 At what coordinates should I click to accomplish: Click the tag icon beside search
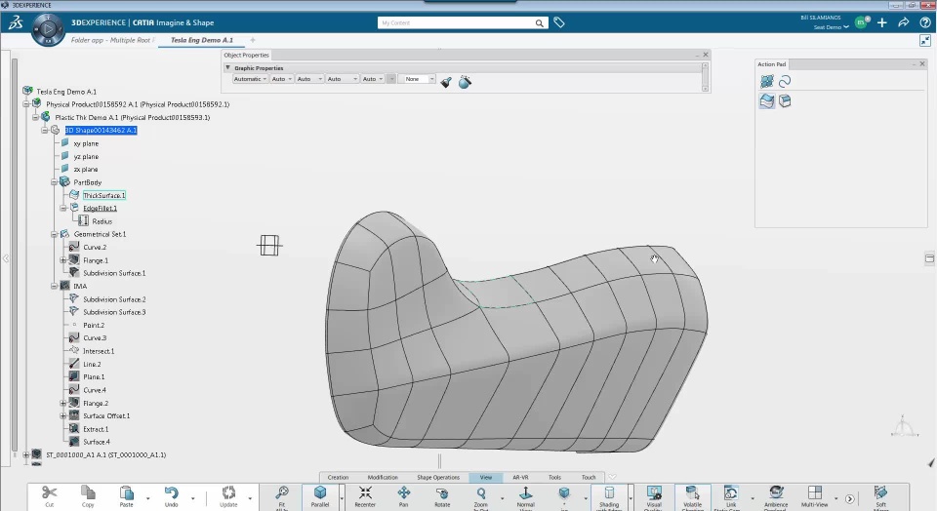(x=558, y=22)
